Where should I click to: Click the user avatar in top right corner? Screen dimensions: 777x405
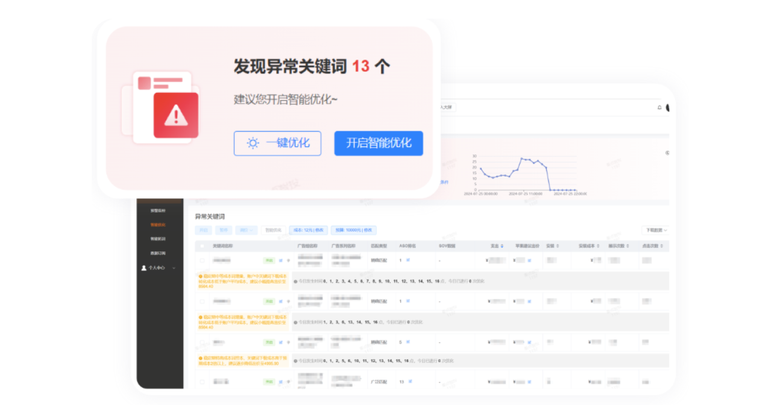(668, 107)
